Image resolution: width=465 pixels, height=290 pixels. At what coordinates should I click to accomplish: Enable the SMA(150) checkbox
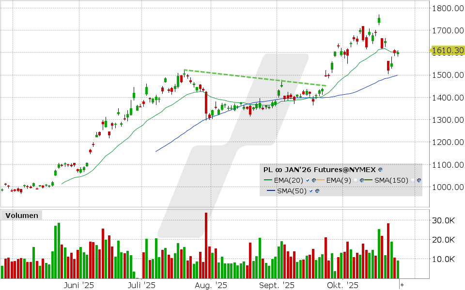412,180
